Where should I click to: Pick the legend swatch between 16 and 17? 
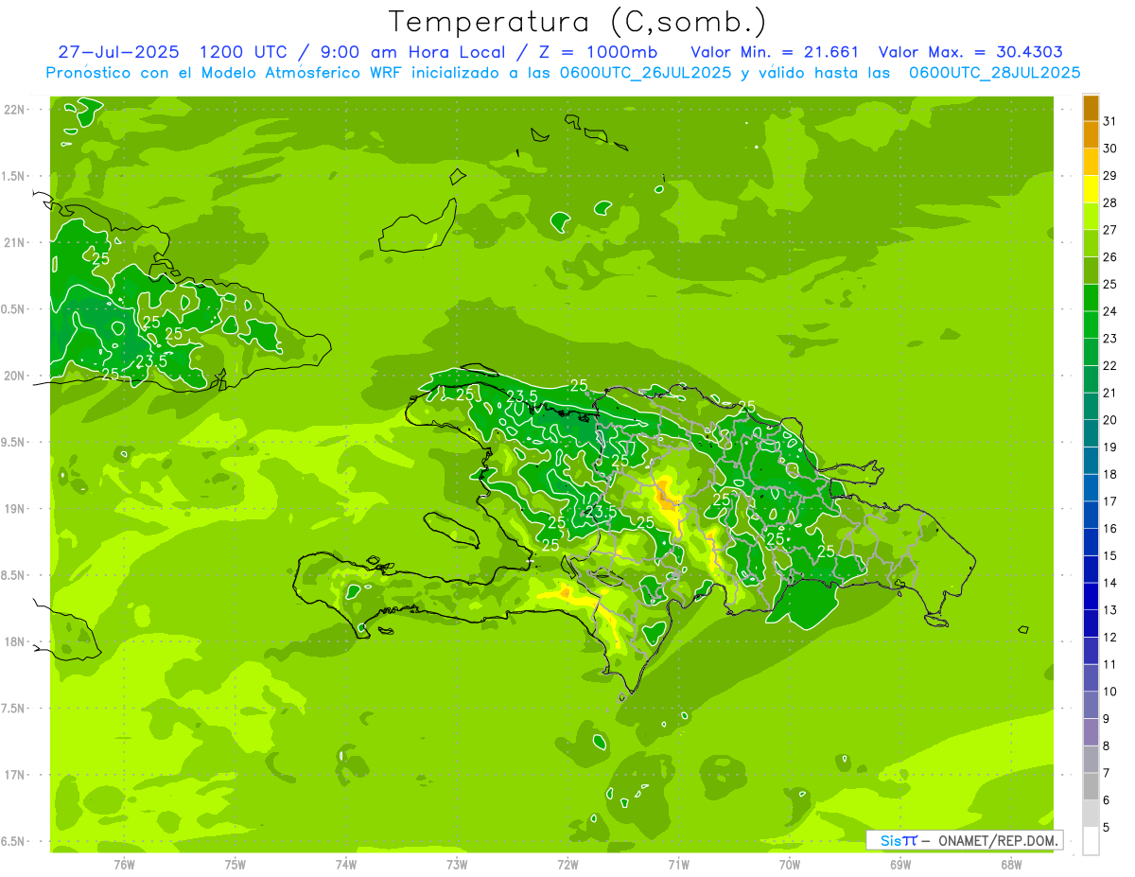click(1091, 516)
